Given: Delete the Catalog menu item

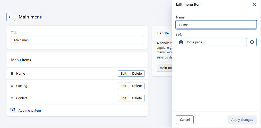Looking at the screenshot, I should [137, 86].
